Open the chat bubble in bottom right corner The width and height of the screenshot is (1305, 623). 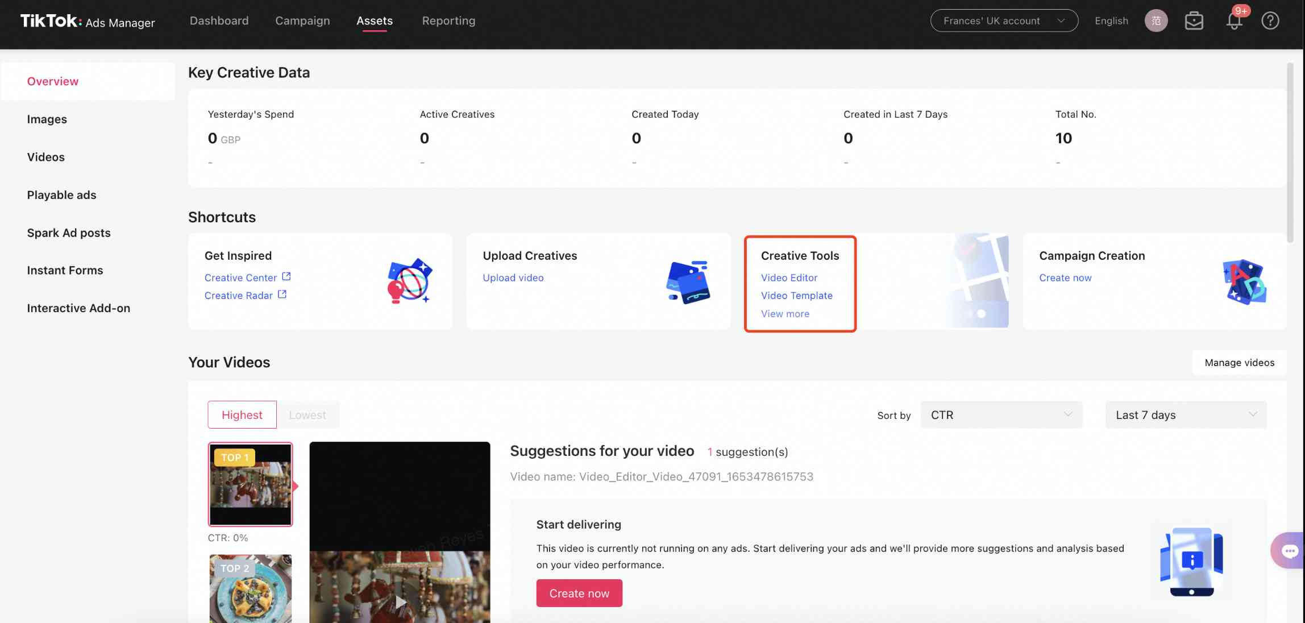point(1289,550)
